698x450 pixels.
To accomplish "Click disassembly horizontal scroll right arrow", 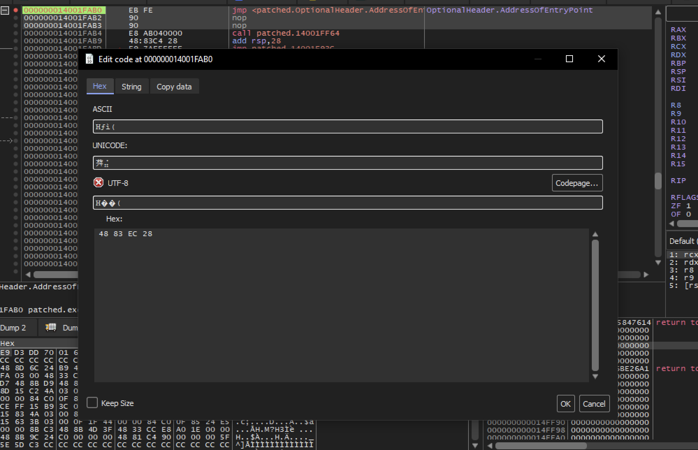I will coord(646,274).
